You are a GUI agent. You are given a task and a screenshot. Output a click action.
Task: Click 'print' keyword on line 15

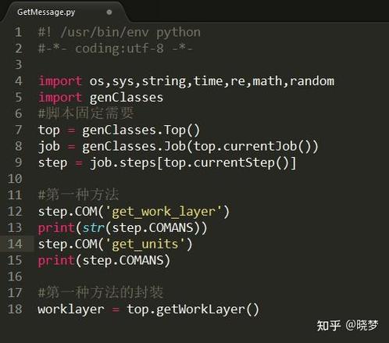pos(56,261)
